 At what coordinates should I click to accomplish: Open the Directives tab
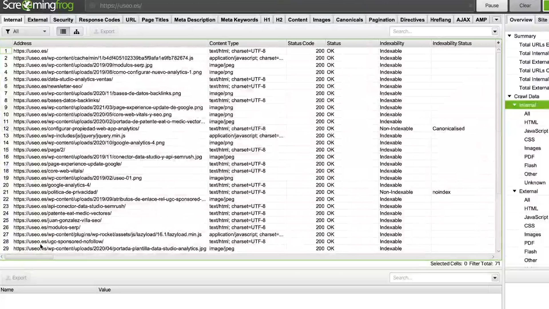point(412,20)
